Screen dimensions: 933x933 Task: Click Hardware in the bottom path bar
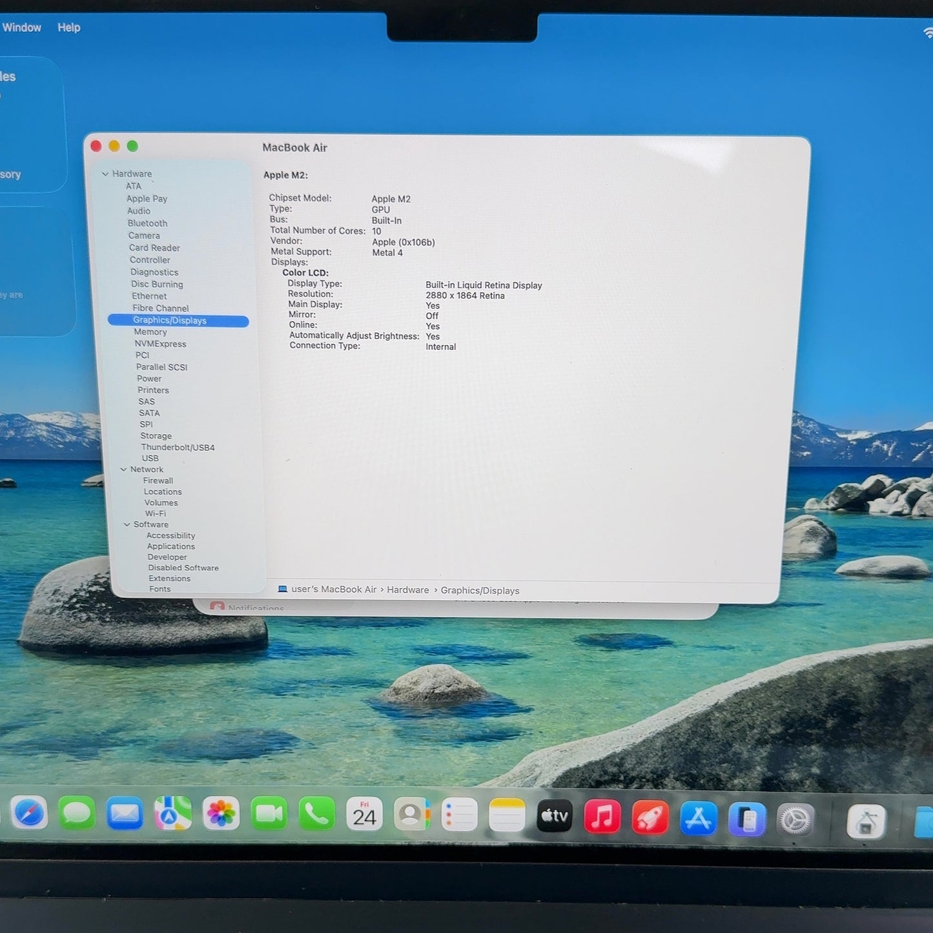(408, 590)
